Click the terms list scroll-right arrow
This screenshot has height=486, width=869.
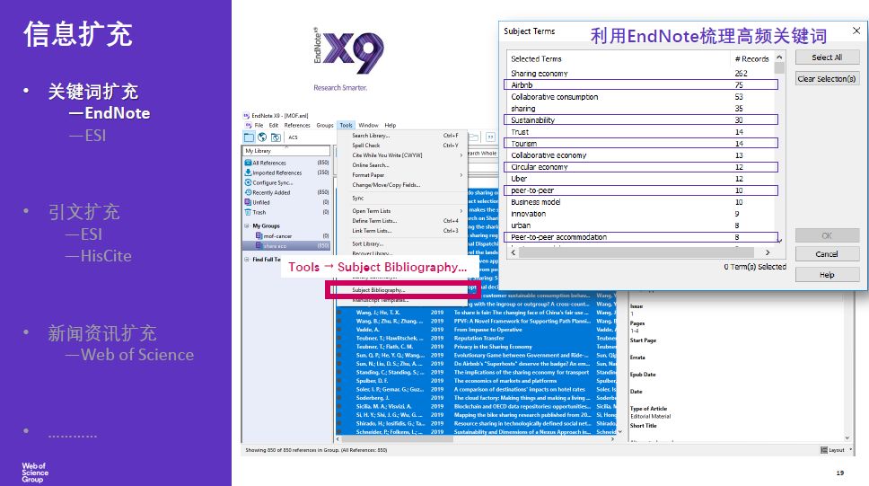coord(768,252)
